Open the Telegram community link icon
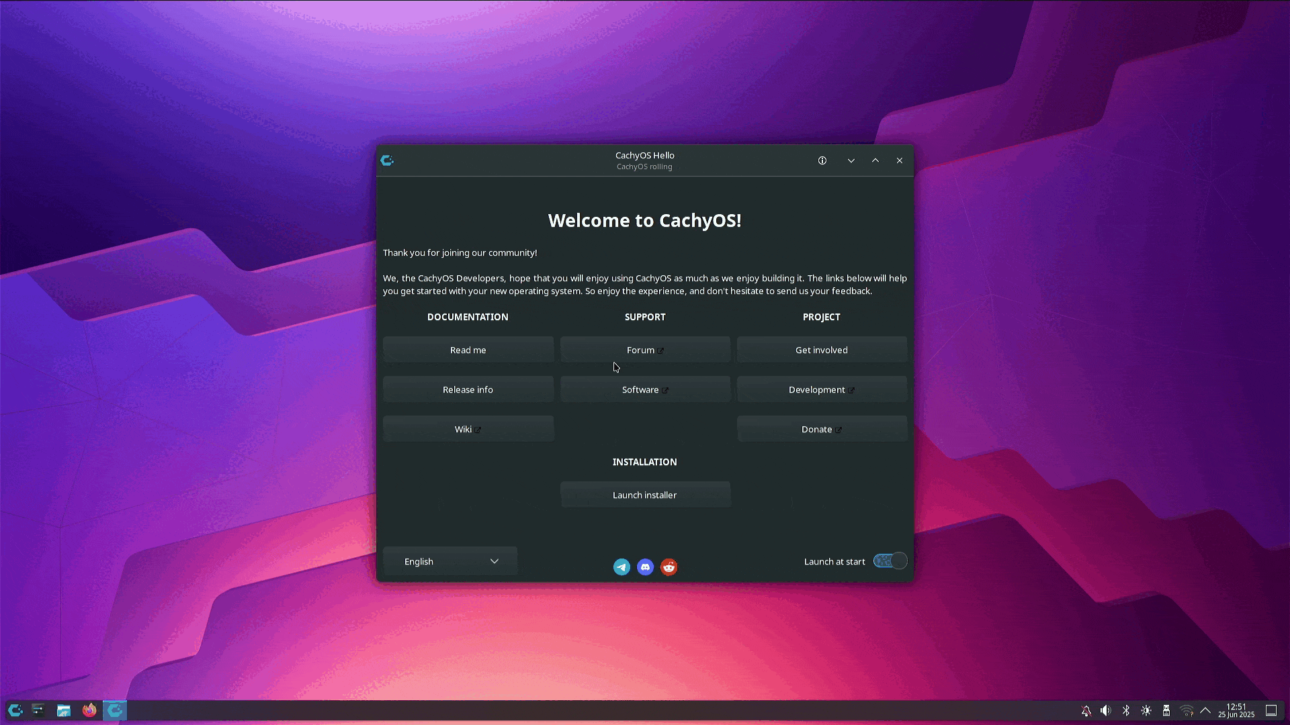The width and height of the screenshot is (1290, 725). pyautogui.click(x=621, y=567)
